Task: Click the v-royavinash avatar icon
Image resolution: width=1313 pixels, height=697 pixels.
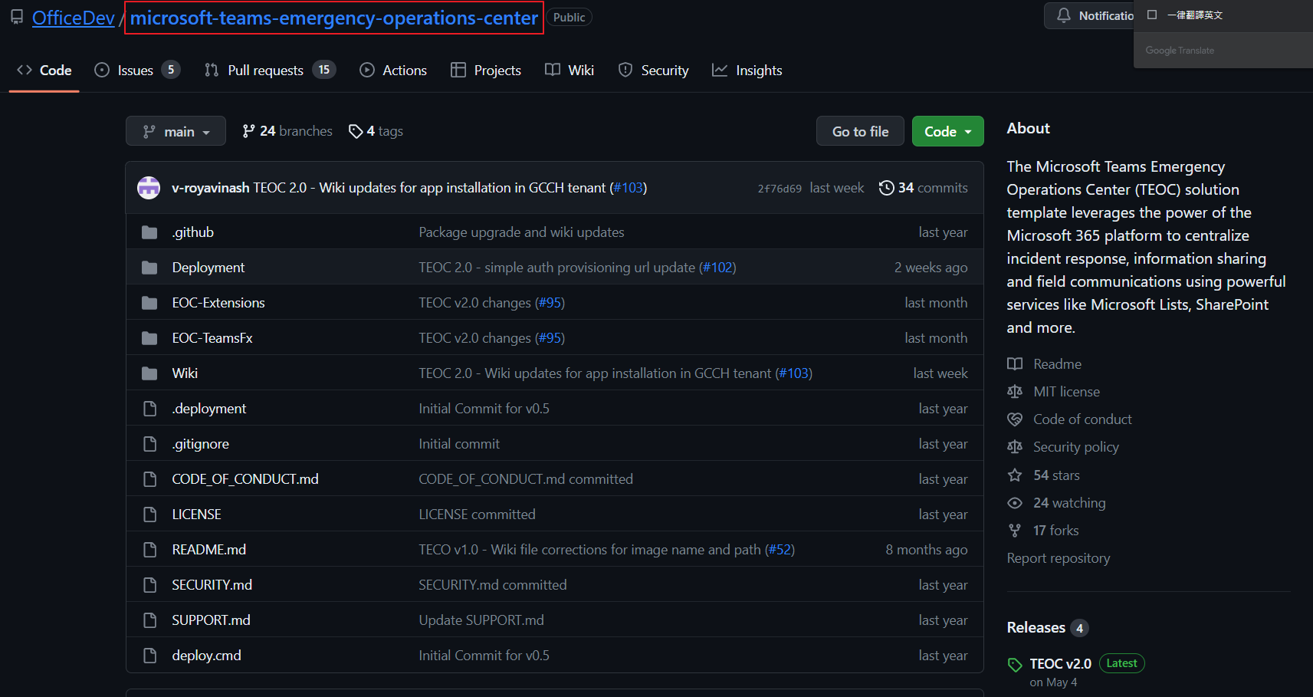Action: point(149,188)
